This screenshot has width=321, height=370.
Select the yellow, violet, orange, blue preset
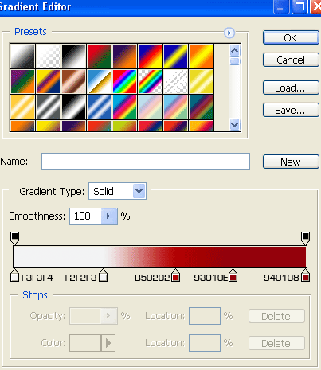pos(48,81)
